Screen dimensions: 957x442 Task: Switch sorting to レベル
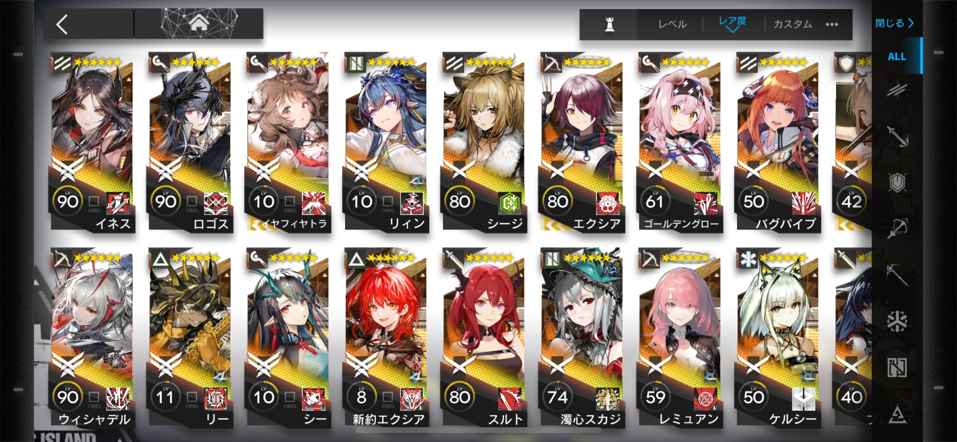[672, 24]
